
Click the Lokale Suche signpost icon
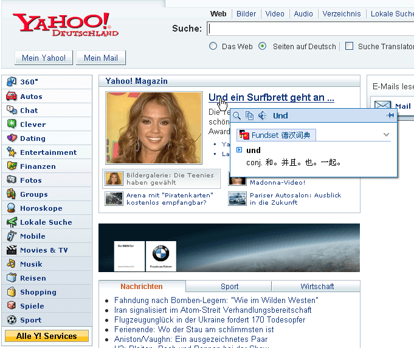coord(12,222)
